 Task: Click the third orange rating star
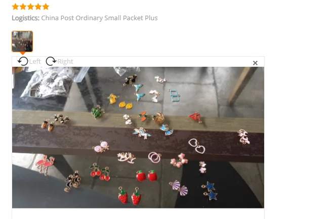pos(31,7)
